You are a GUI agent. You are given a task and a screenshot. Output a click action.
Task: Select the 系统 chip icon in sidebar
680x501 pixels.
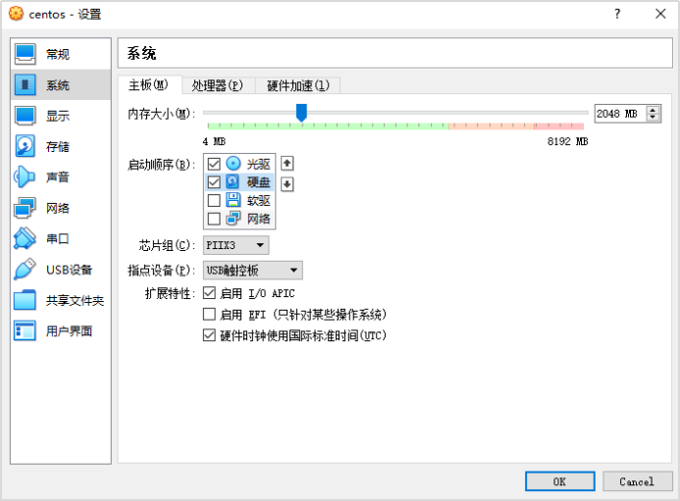click(x=25, y=85)
